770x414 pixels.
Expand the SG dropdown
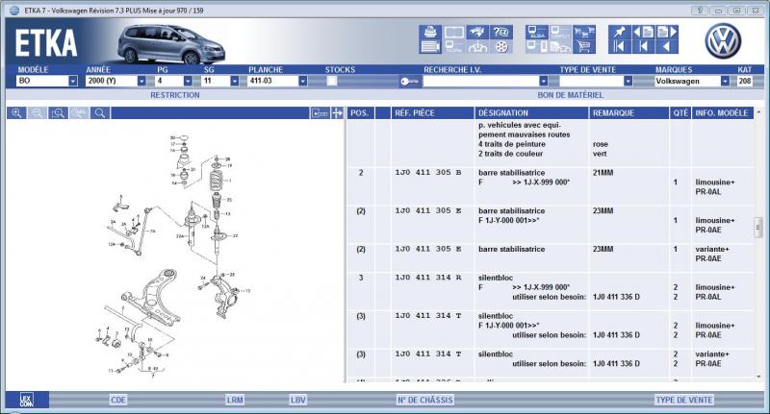pyautogui.click(x=235, y=81)
